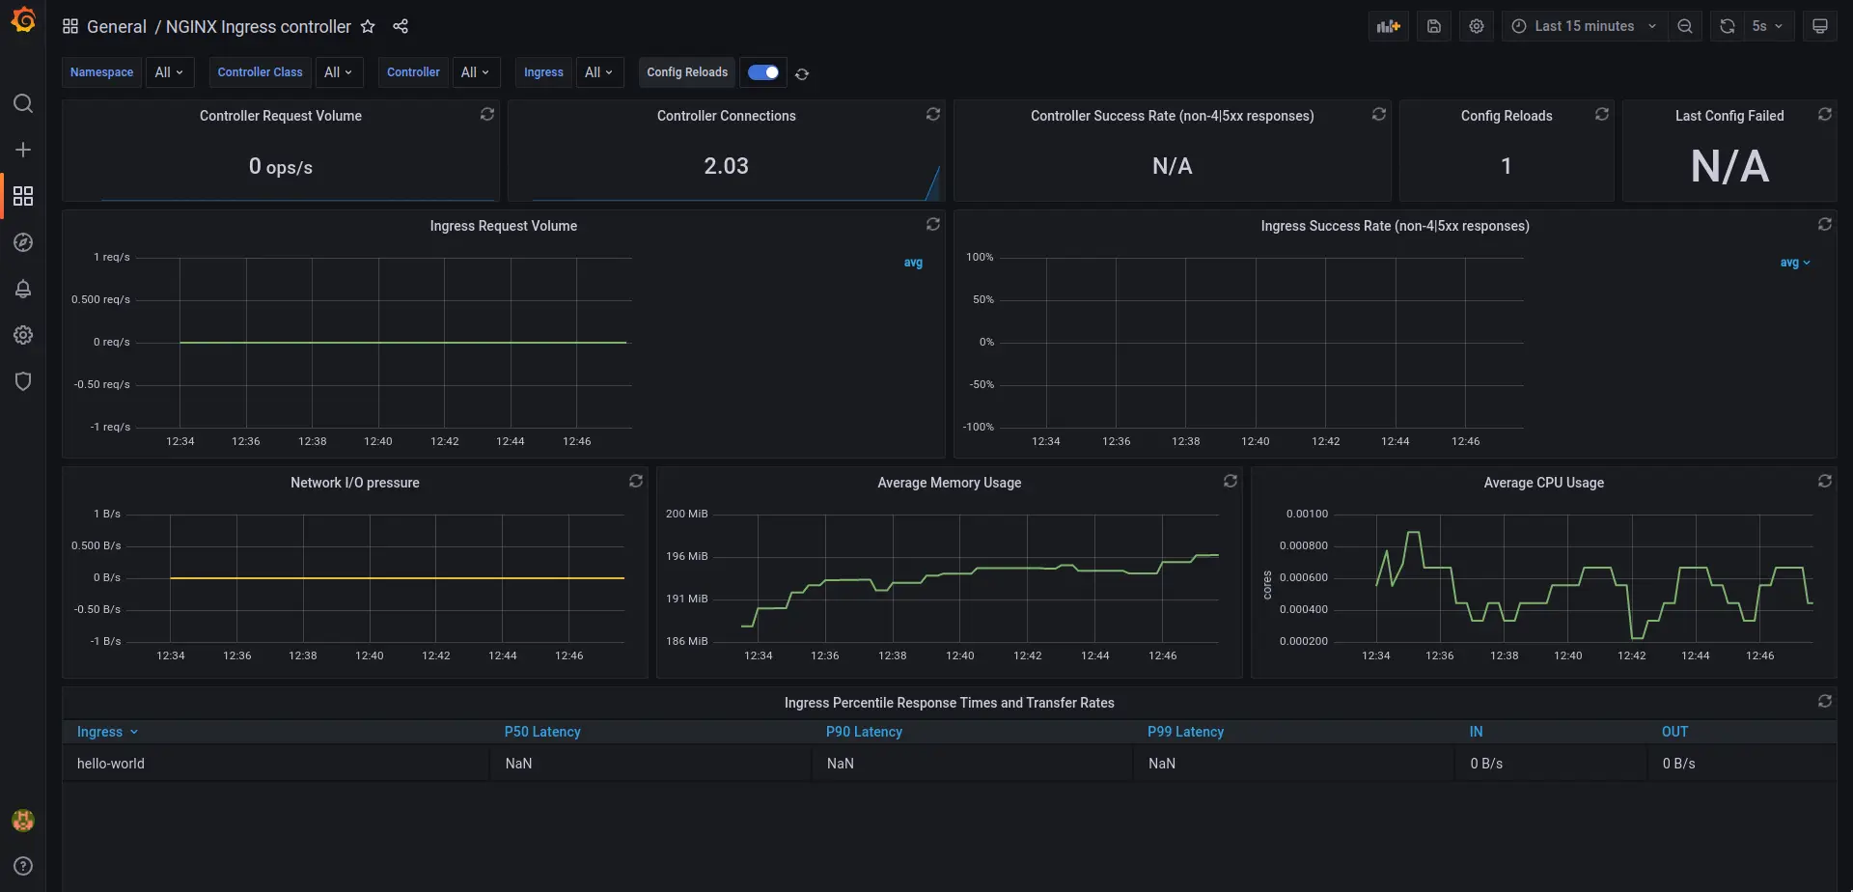Click the refresh icon beside Config Reloads toggle
Viewport: 1853px width, 892px height.
click(x=802, y=73)
